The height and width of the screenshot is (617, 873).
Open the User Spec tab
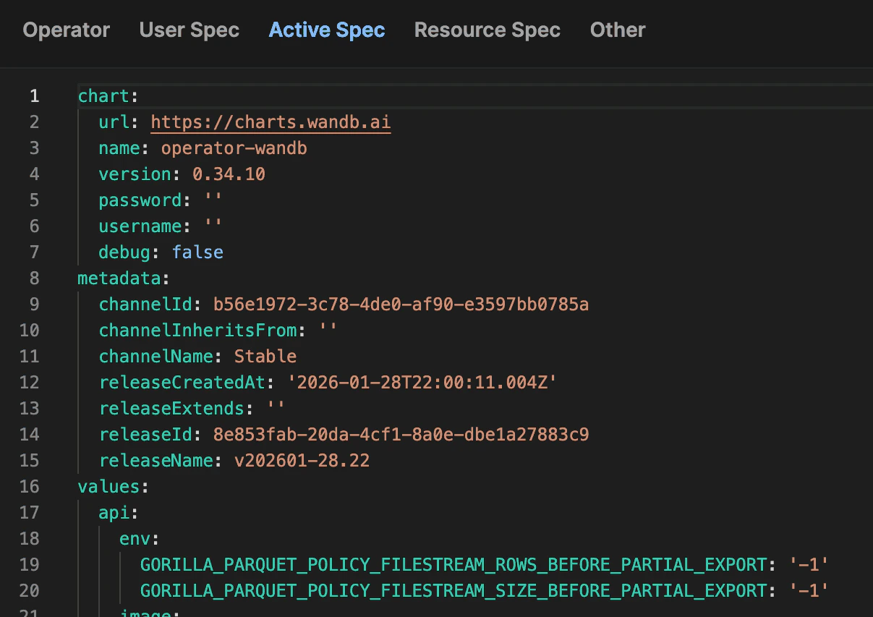(189, 30)
